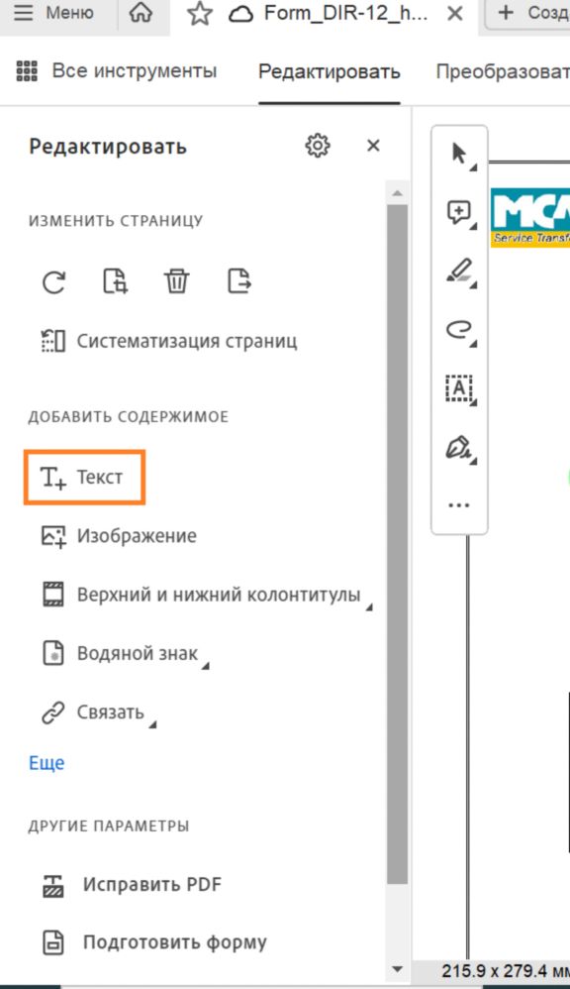570x989 pixels.
Task: Click the MCA logo in document
Action: (x=530, y=218)
